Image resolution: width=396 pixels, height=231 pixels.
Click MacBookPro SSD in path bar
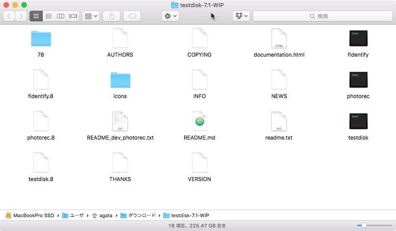(x=30, y=215)
